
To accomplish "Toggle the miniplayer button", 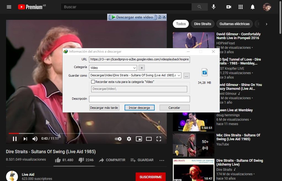I will (139, 139).
